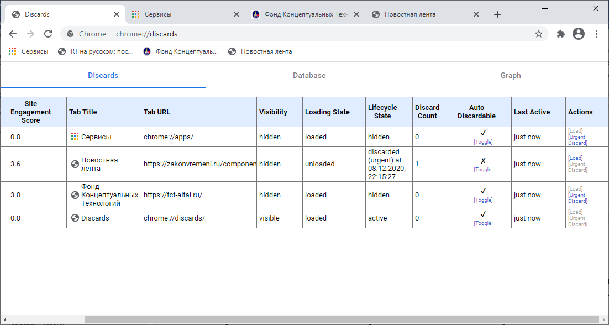Toggle auto discardable for the Сервисы row
The image size is (609, 325).
483,142
